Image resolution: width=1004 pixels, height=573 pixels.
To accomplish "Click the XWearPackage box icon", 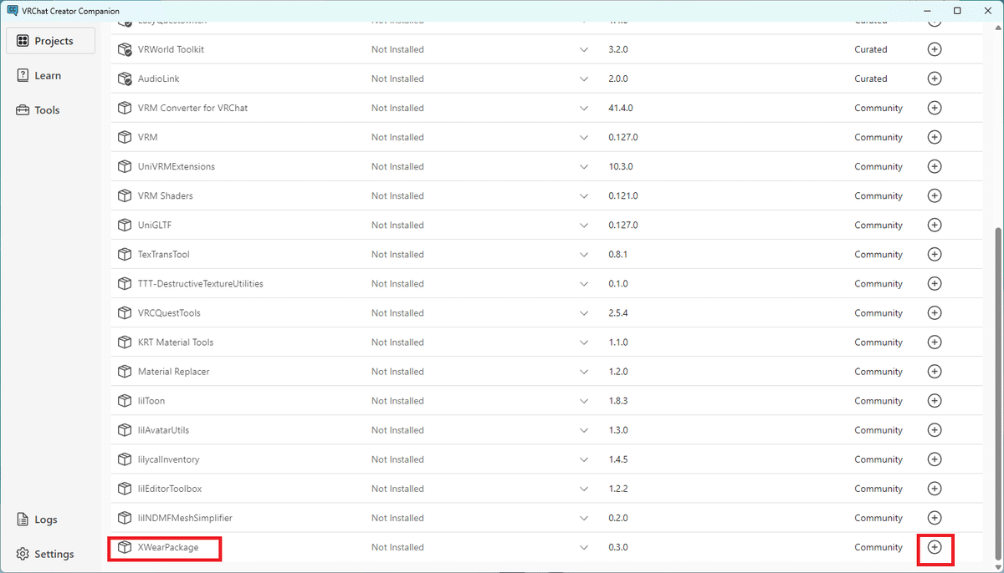I will [x=125, y=547].
